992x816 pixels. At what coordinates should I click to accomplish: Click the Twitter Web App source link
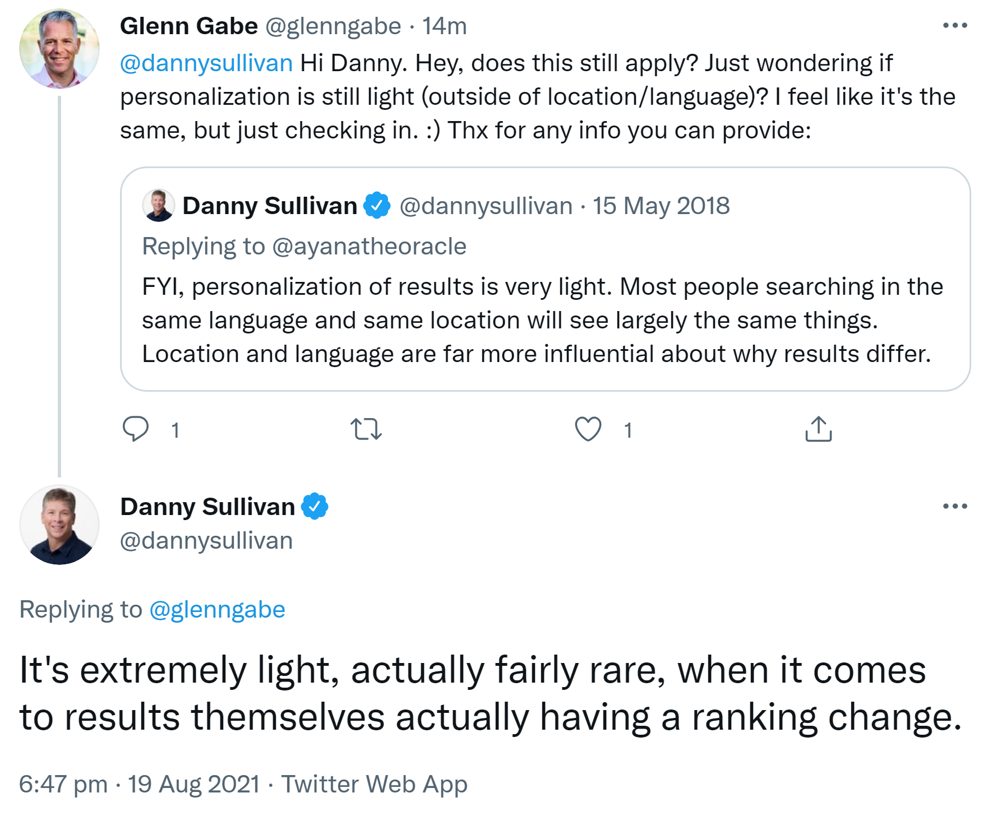click(x=374, y=784)
